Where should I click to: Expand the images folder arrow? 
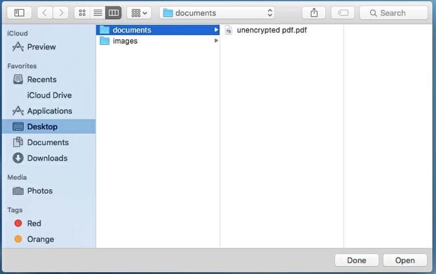[x=216, y=41]
